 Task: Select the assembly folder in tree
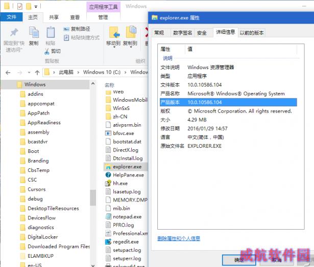[x=38, y=132]
